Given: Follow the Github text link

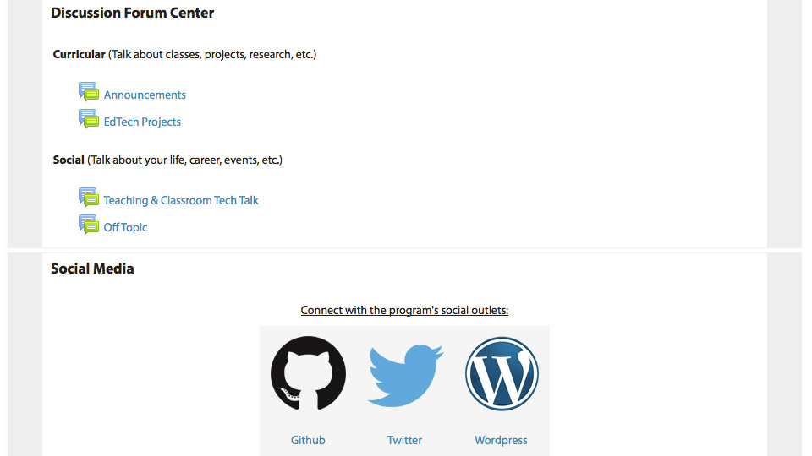Looking at the screenshot, I should point(308,440).
